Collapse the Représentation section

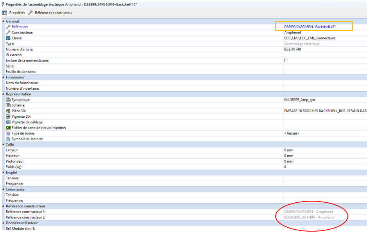click(4, 94)
